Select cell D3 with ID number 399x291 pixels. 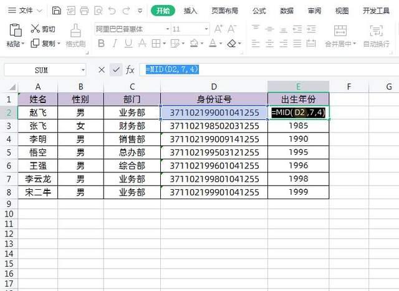tap(214, 126)
